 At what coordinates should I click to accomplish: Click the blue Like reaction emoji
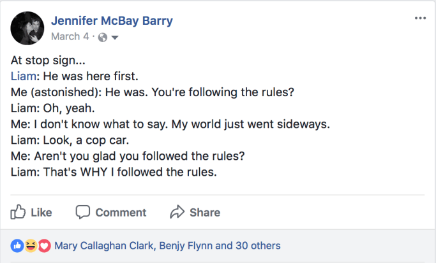17,245
